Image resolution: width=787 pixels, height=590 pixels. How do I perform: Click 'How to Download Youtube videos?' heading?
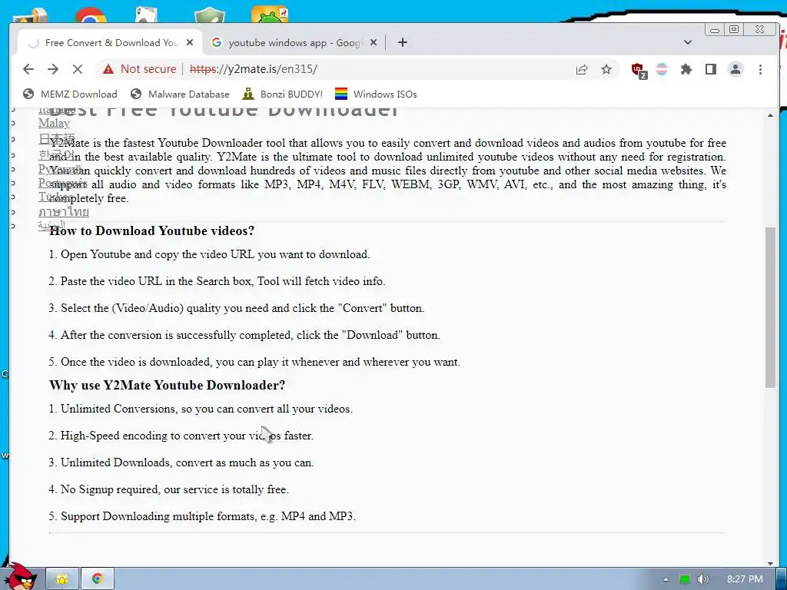(151, 230)
